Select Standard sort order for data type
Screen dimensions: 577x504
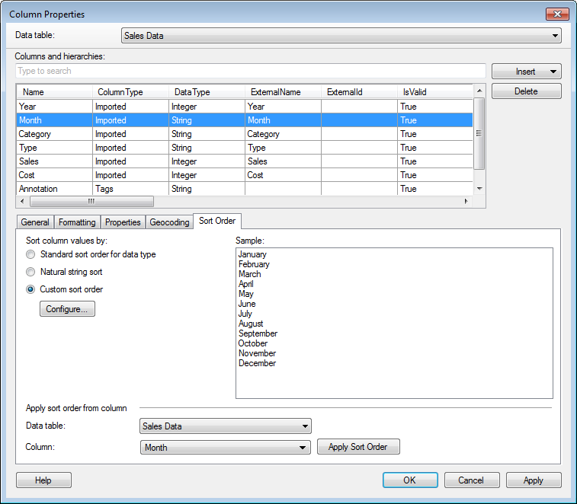click(x=30, y=254)
